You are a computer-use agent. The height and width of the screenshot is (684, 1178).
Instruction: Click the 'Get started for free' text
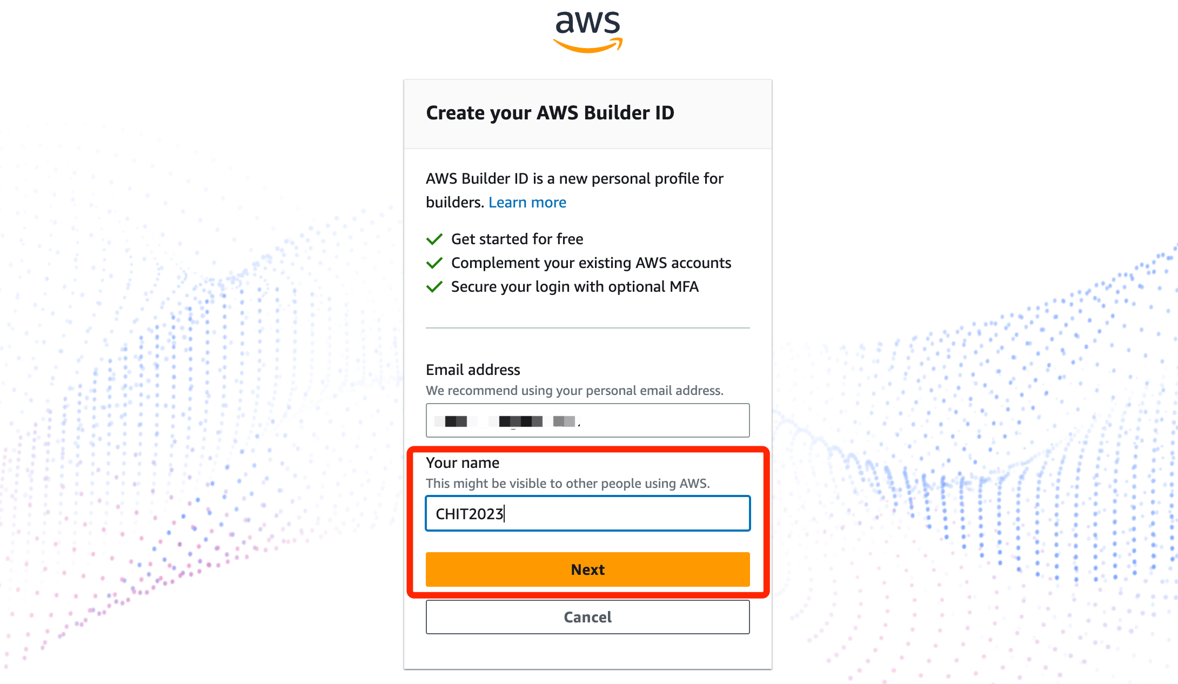tap(517, 239)
